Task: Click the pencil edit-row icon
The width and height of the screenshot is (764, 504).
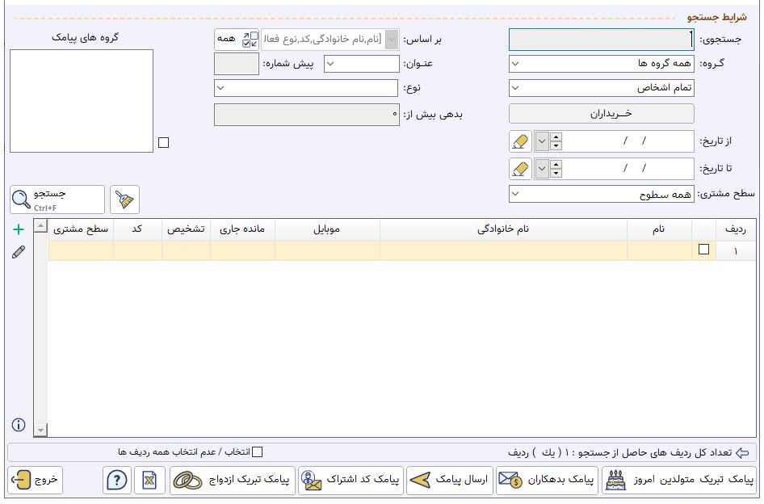Action: 19,252
